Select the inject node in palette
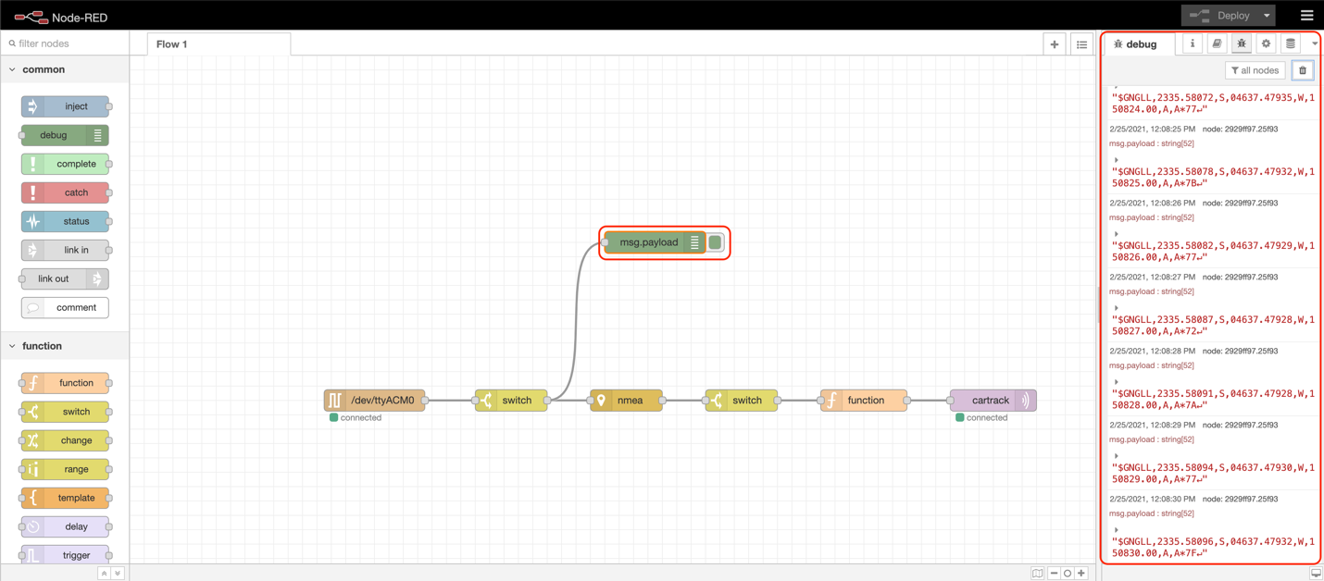This screenshot has width=1324, height=581. 65,106
